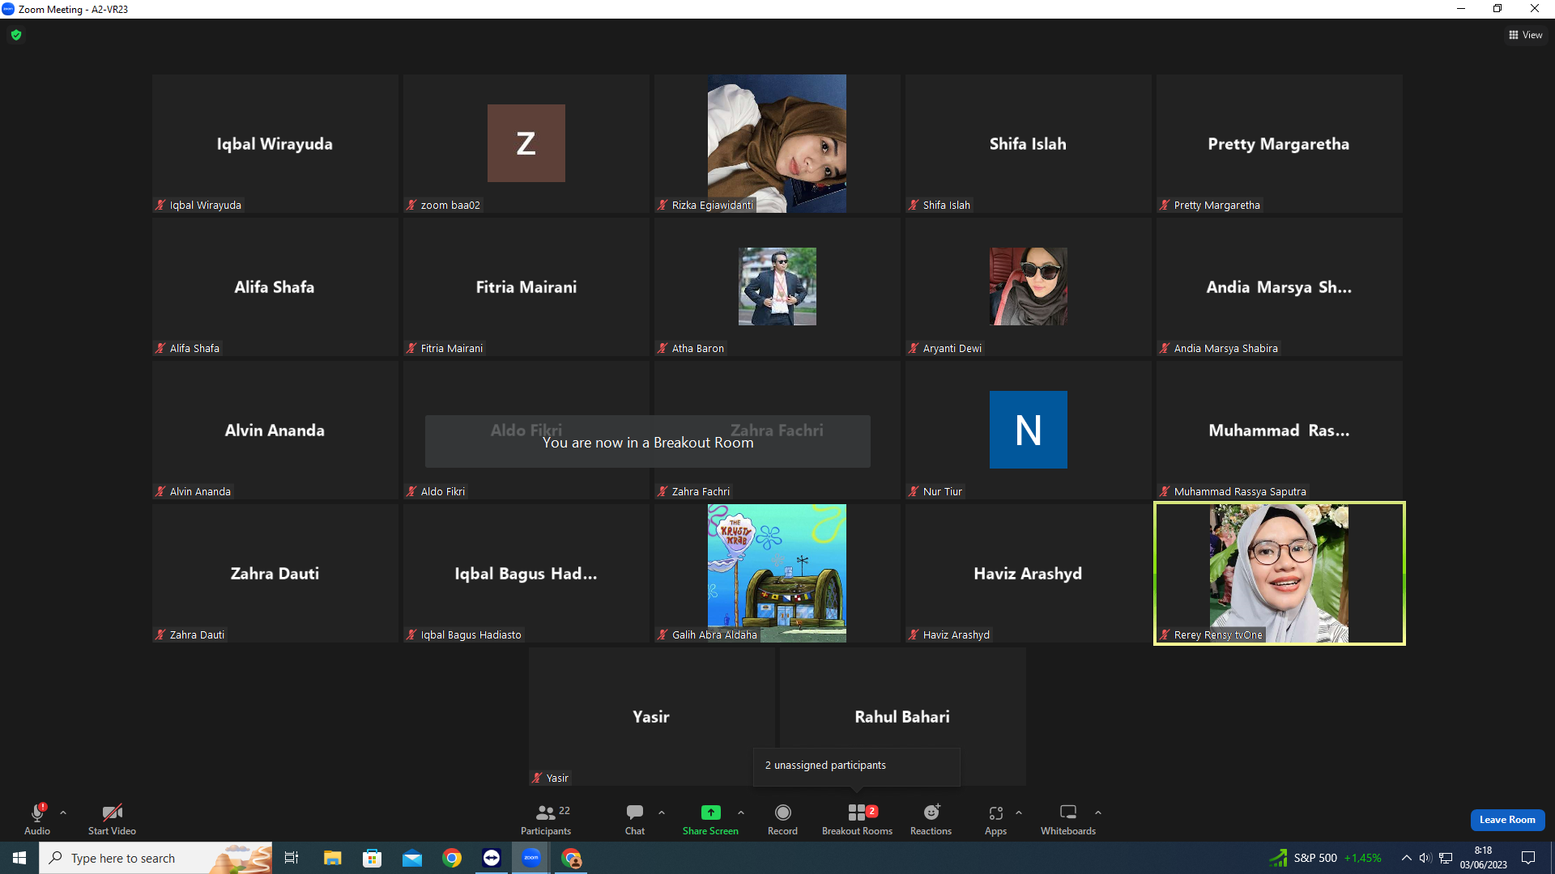This screenshot has height=874, width=1555.
Task: Click the Participants icon in toolbar
Action: pos(546,812)
